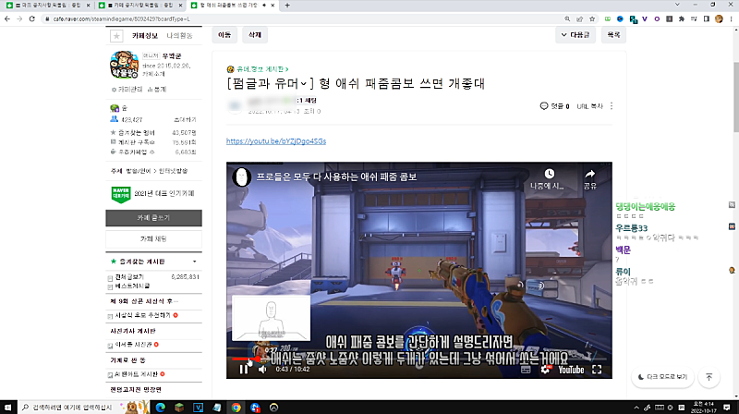Screen dimensions: 739x414
Task: Click the Share arrow in video
Action: [x=590, y=174]
